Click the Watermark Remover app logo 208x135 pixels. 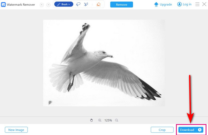click(x=4, y=5)
